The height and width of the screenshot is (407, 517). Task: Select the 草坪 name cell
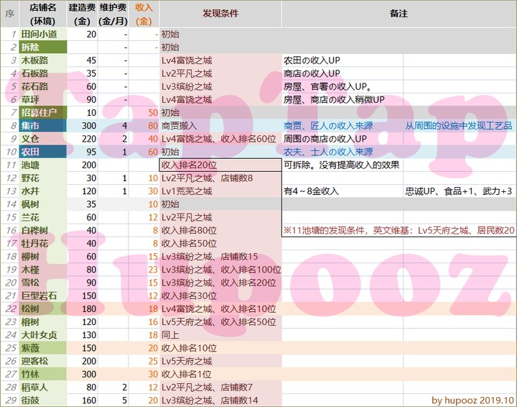coord(43,99)
